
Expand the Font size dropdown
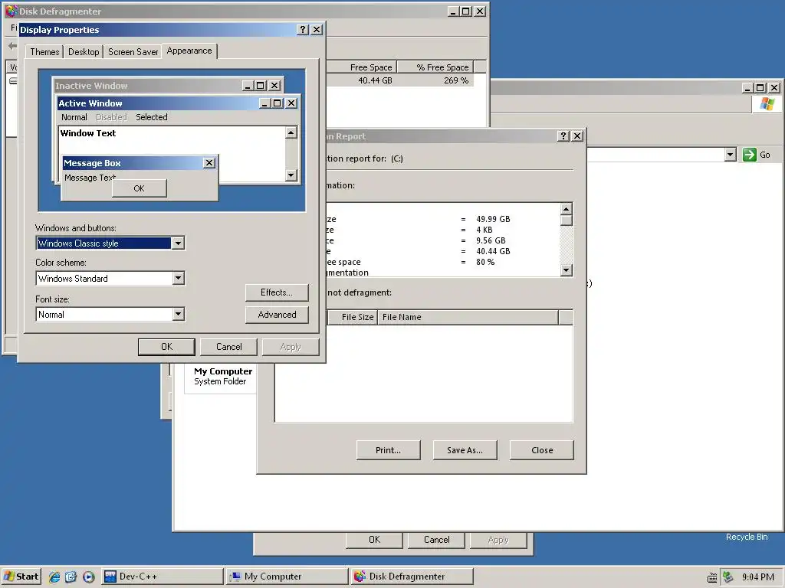click(x=178, y=314)
